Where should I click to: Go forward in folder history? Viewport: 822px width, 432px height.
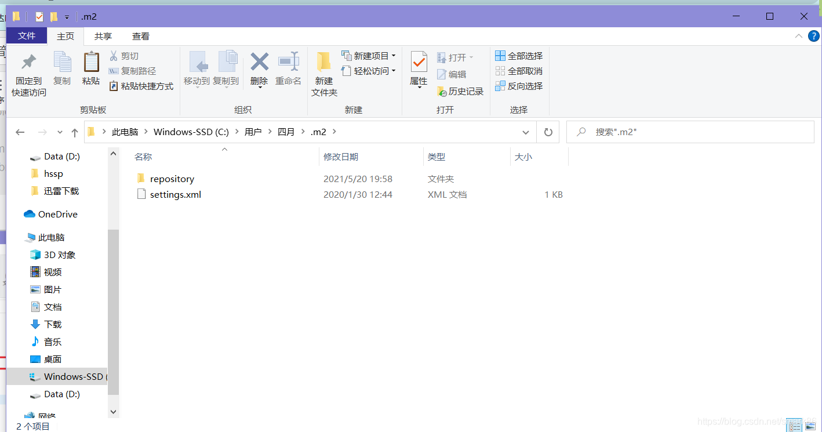pos(42,132)
